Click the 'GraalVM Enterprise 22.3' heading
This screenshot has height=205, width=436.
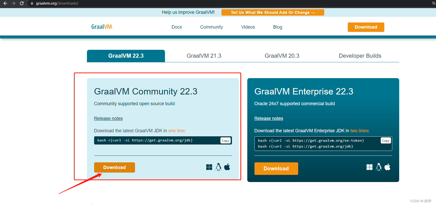304,91
